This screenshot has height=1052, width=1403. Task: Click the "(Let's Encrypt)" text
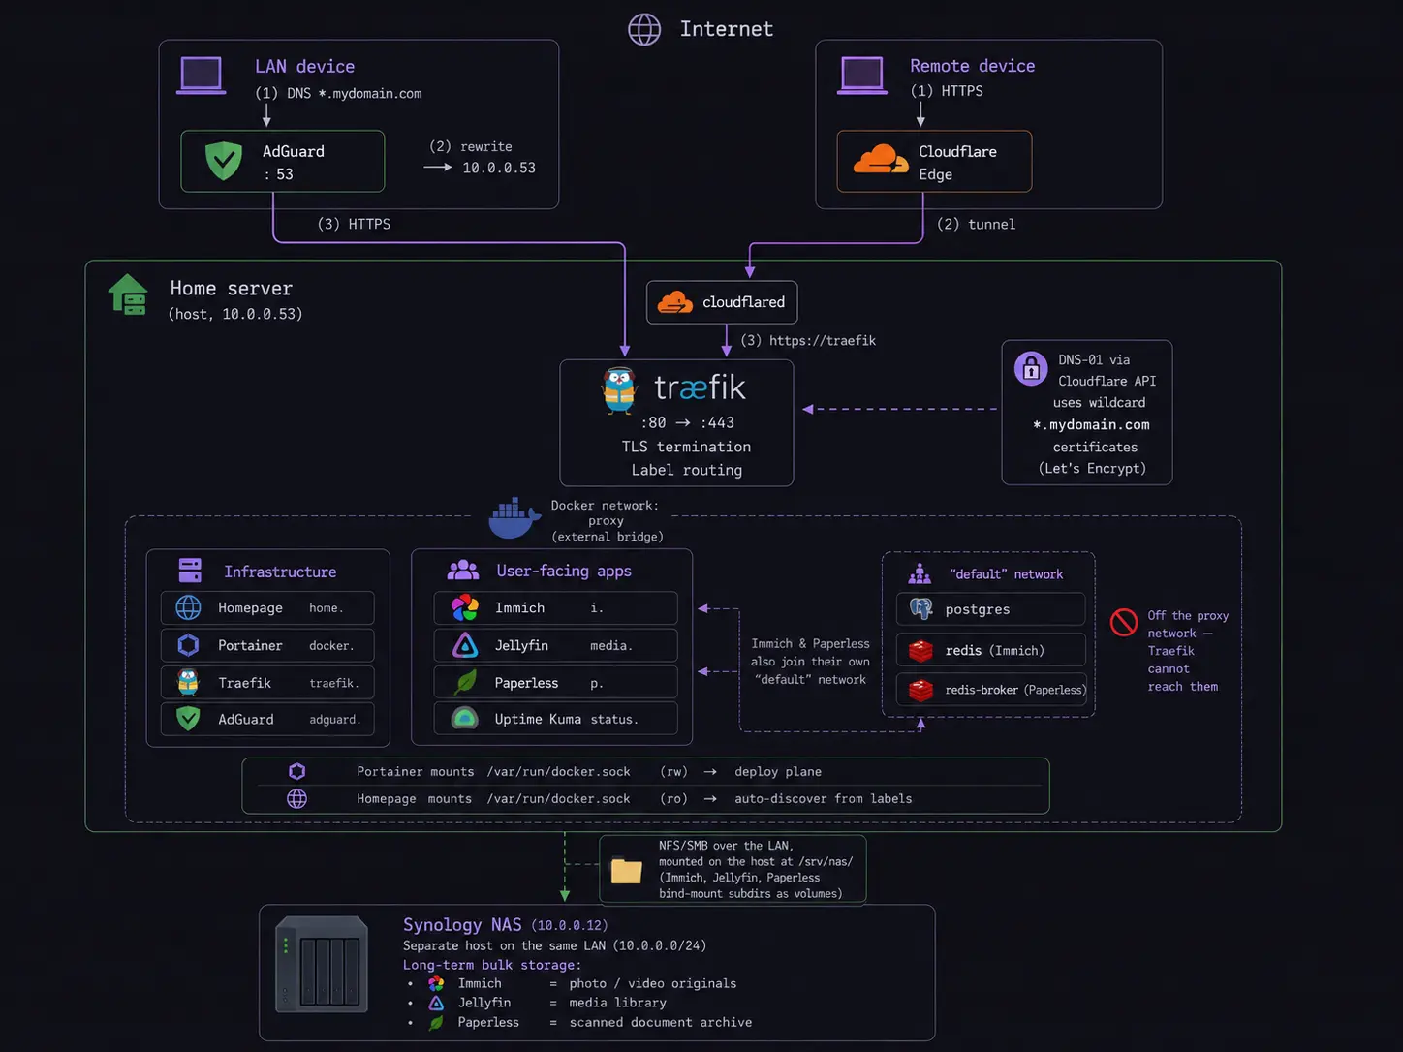pyautogui.click(x=1092, y=468)
